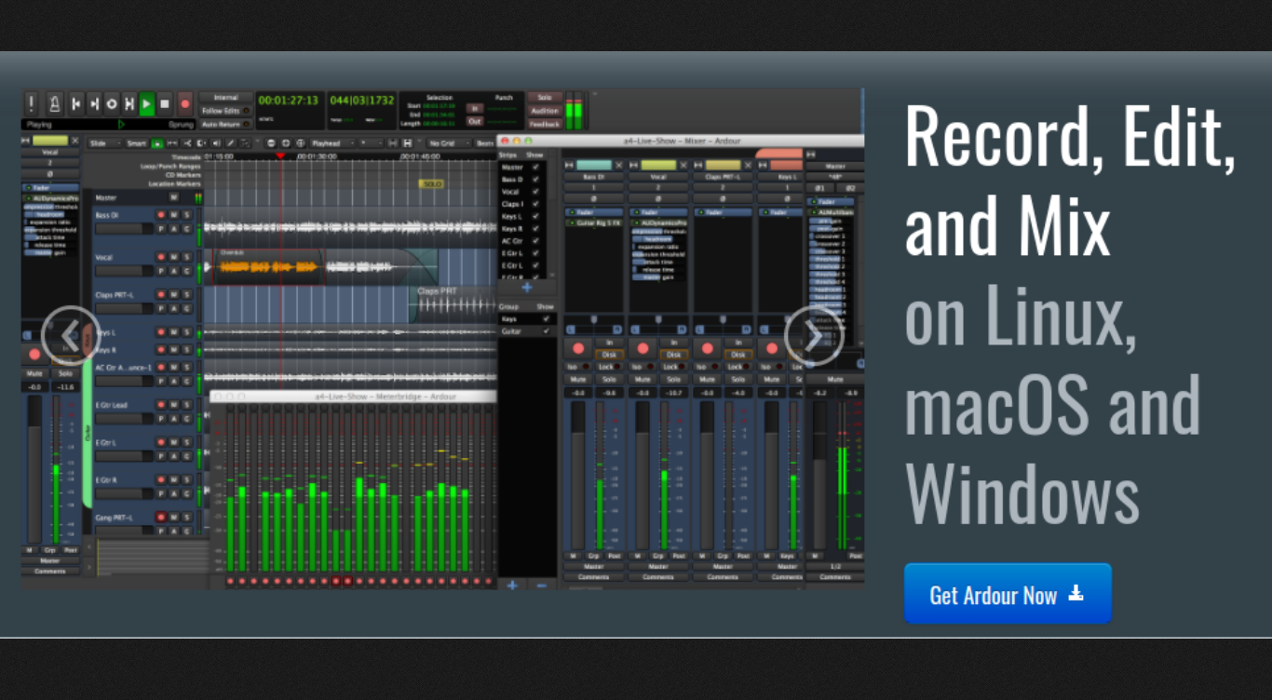This screenshot has height=700, width=1272.
Task: Arm the global transport record button
Action: point(185,103)
